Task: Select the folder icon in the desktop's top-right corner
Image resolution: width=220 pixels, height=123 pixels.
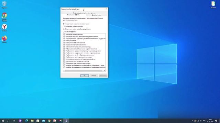Action: click(x=213, y=4)
